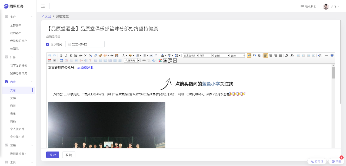Insert a video with the film icon
This screenshot has width=346, height=166.
(175, 60)
